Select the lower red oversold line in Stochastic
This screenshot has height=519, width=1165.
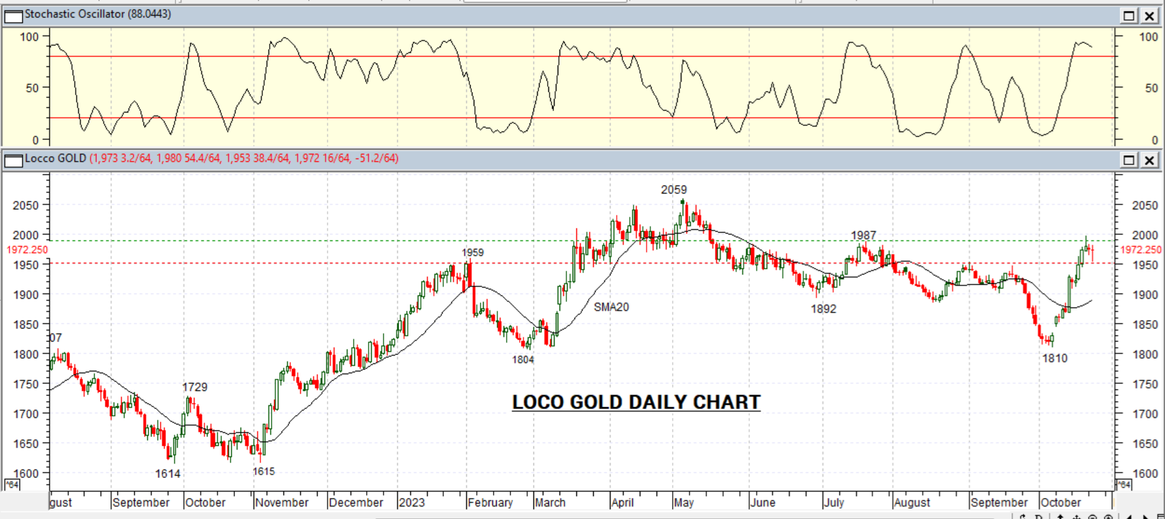(x=581, y=118)
